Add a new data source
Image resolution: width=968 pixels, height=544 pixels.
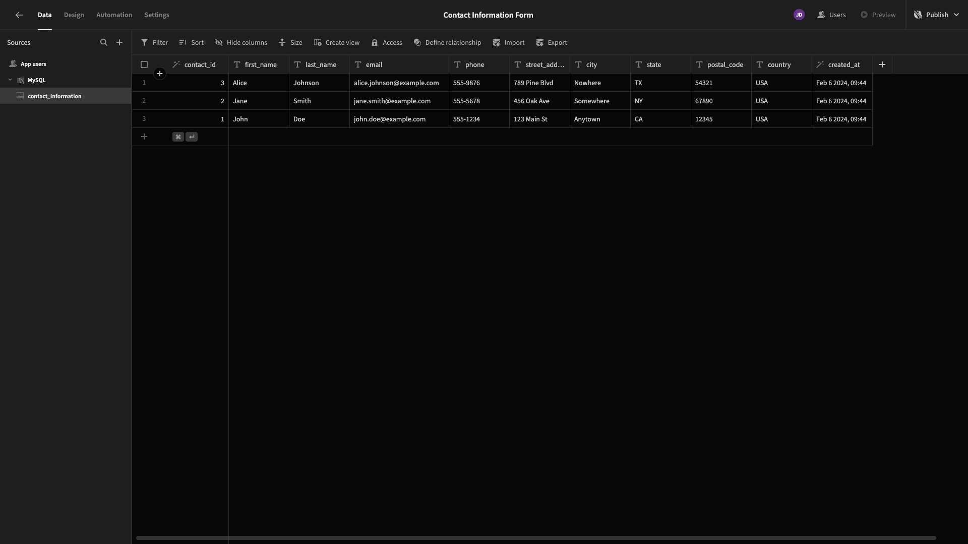pyautogui.click(x=119, y=43)
